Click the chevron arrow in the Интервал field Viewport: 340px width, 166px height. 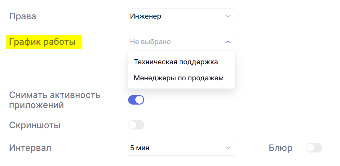coord(228,148)
